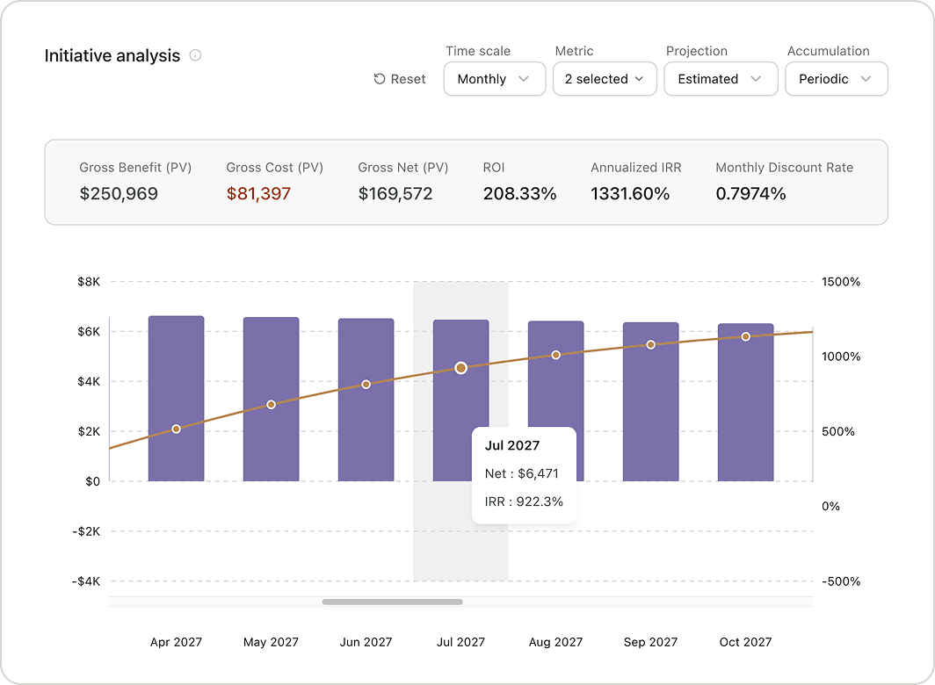Click the Oct 2027 bar
The height and width of the screenshot is (685, 935).
point(745,402)
